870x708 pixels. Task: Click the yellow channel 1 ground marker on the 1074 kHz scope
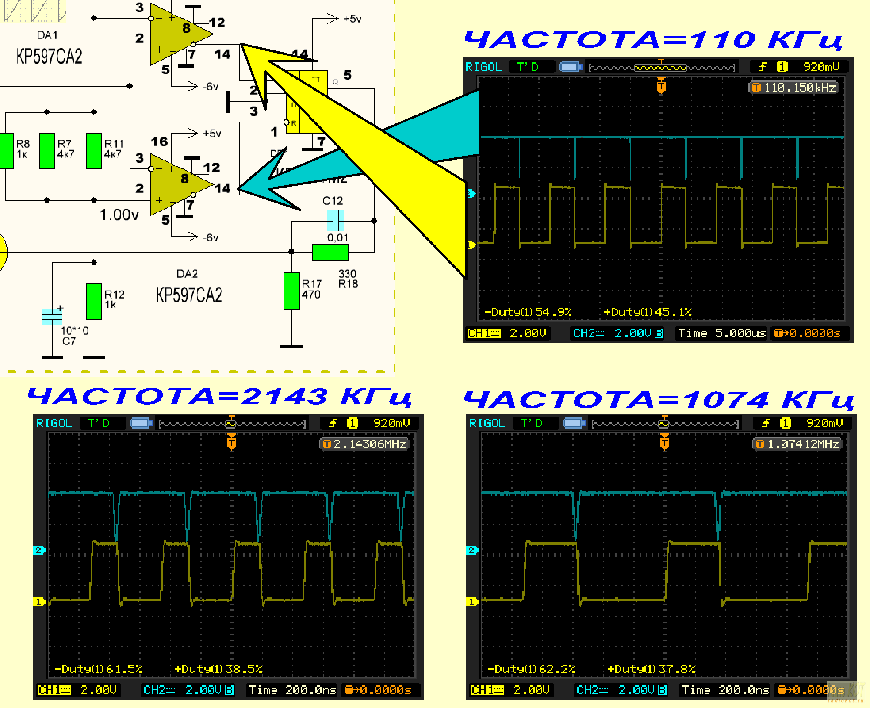[472, 601]
